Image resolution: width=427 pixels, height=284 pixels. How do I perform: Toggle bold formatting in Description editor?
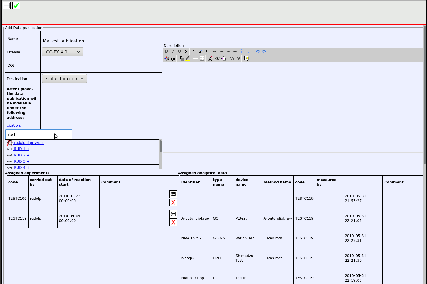coord(167,51)
